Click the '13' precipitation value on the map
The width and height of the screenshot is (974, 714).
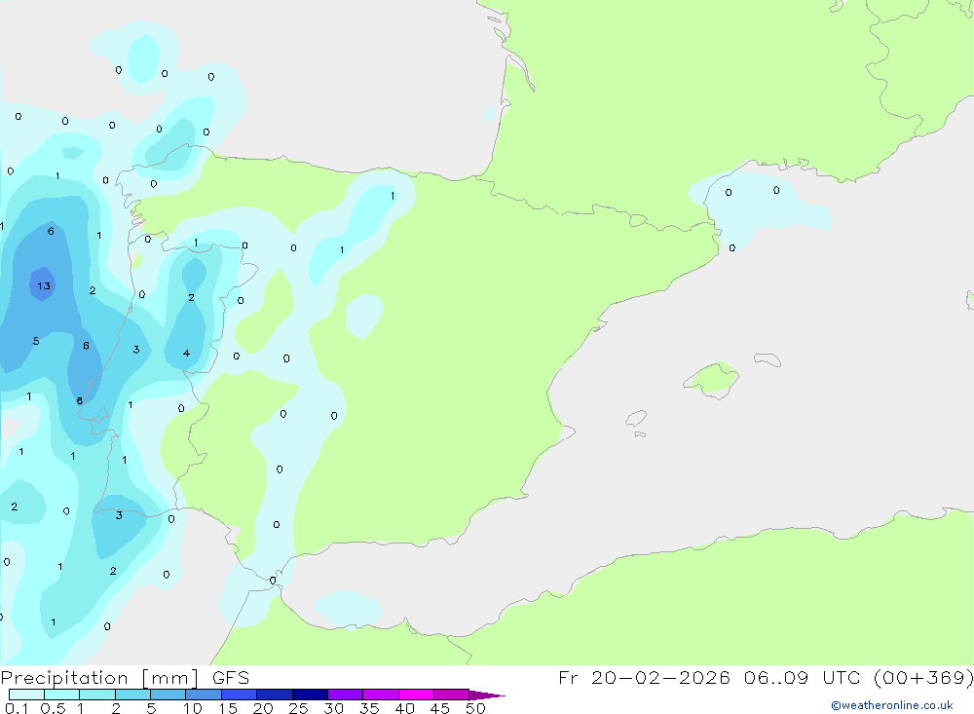tap(44, 285)
